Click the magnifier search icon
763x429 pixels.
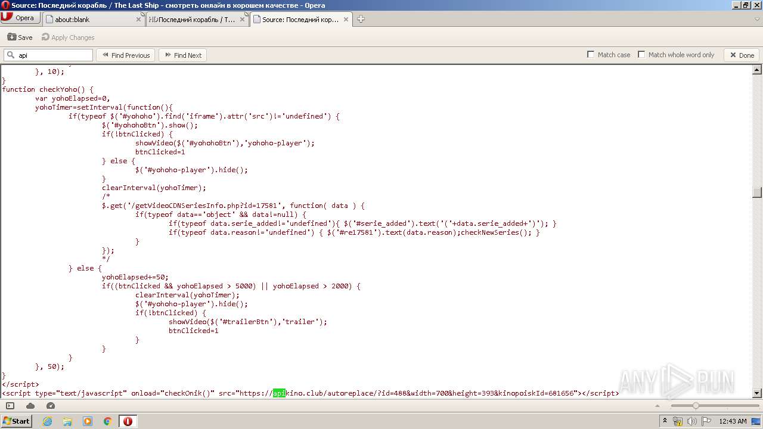click(10, 55)
